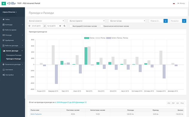This screenshot has height=117, width=189.
Task: Click the blue М button beside Повече от
Action: click(165, 21)
